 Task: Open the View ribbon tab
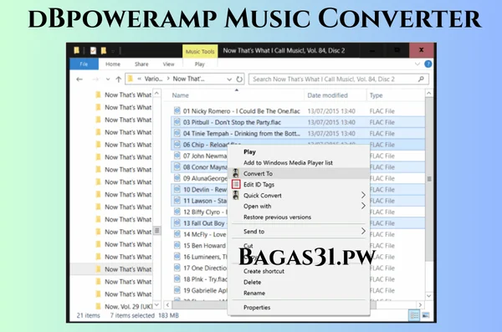click(168, 64)
